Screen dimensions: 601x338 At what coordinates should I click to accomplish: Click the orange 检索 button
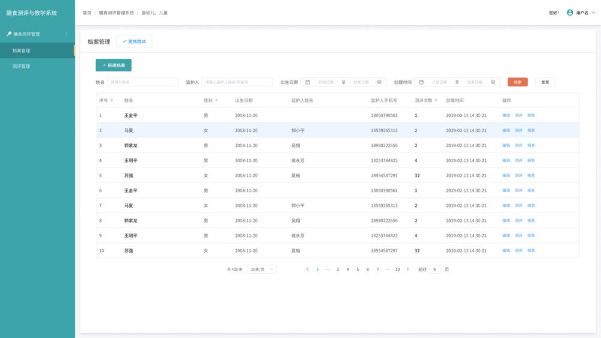[x=517, y=82]
